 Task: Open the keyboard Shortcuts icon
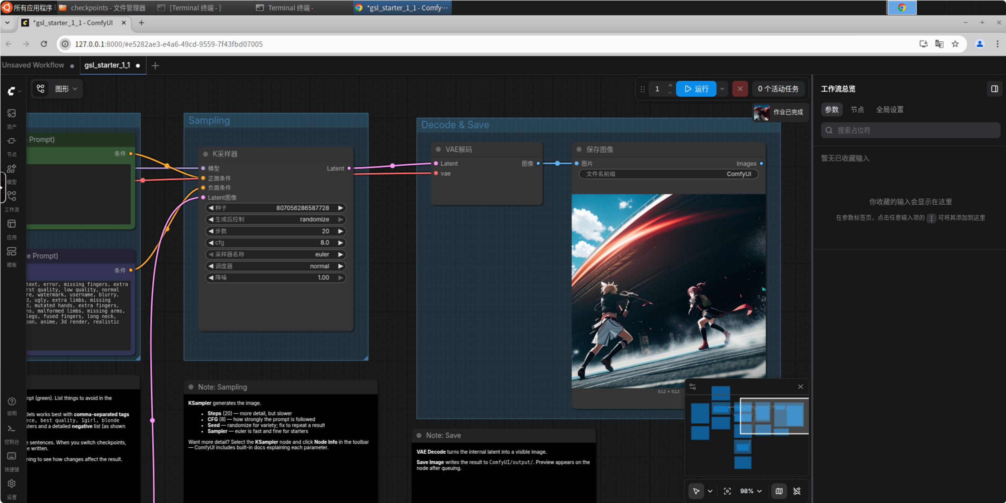click(x=11, y=461)
